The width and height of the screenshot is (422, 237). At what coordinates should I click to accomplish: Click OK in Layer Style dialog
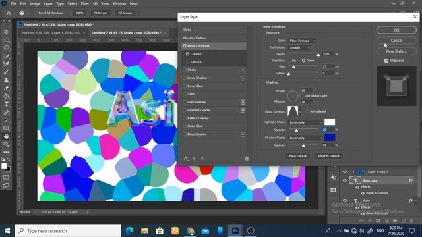(396, 30)
